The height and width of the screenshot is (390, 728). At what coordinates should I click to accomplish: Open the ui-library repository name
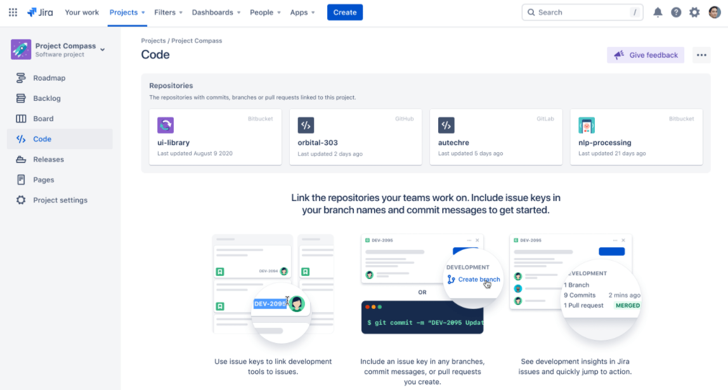tap(174, 143)
